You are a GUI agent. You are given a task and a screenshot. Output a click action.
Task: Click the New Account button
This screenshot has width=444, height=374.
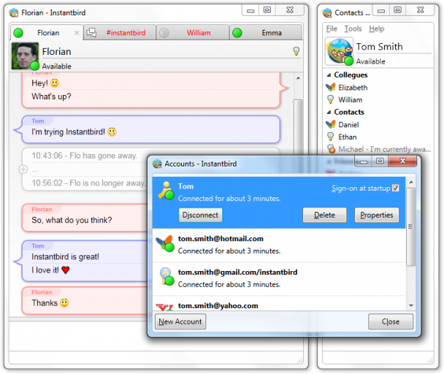180,321
